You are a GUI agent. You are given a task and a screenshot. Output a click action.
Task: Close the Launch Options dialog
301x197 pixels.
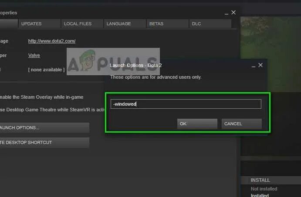click(x=260, y=65)
